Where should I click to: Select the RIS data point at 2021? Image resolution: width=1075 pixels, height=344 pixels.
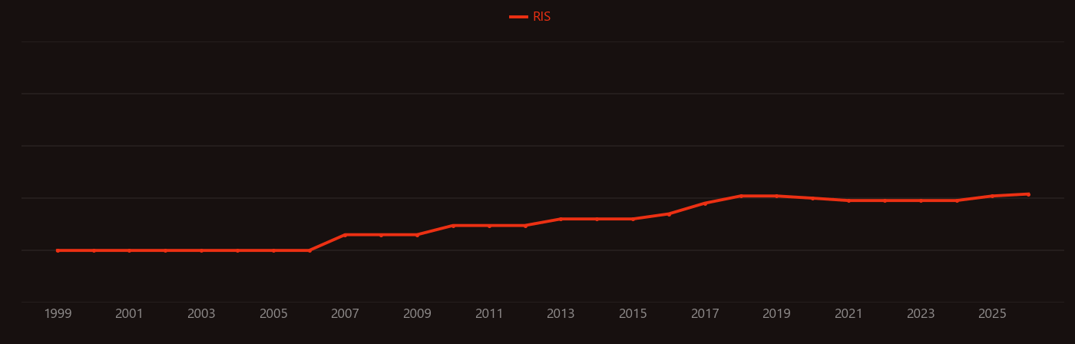848,200
